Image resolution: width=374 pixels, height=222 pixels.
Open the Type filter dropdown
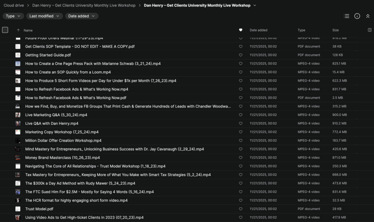[x=13, y=16]
